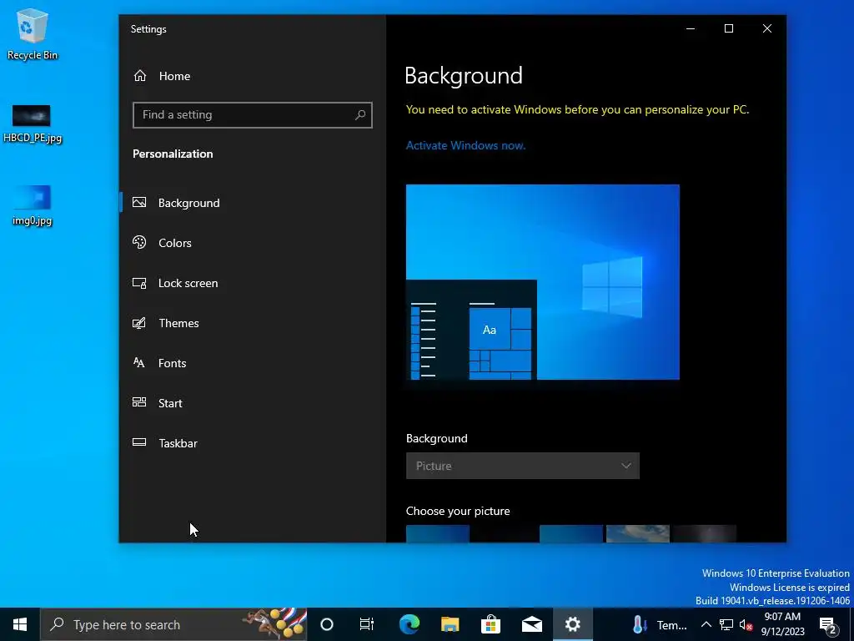Screen dimensions: 854x641
Task: Open the Mail app from the taskbar
Action: [531, 624]
